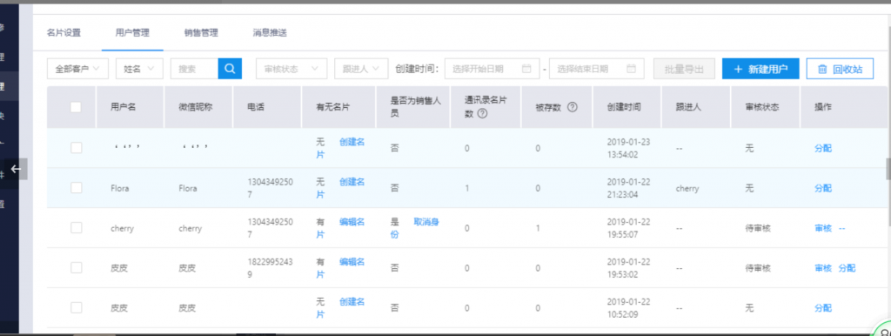Click the 批量导出 button
The height and width of the screenshot is (336, 891).
[x=684, y=69]
